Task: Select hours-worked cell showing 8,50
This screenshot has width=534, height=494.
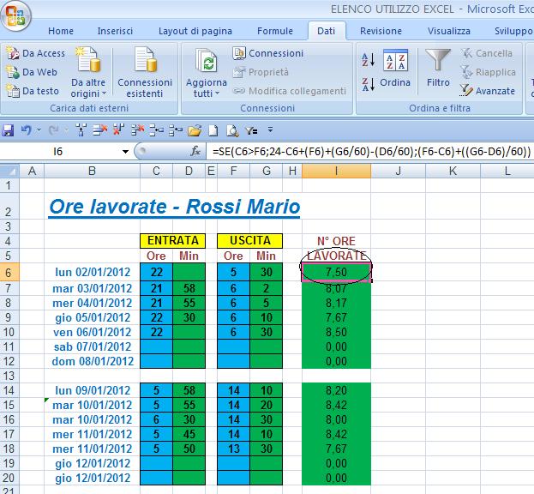Action: 336,332
